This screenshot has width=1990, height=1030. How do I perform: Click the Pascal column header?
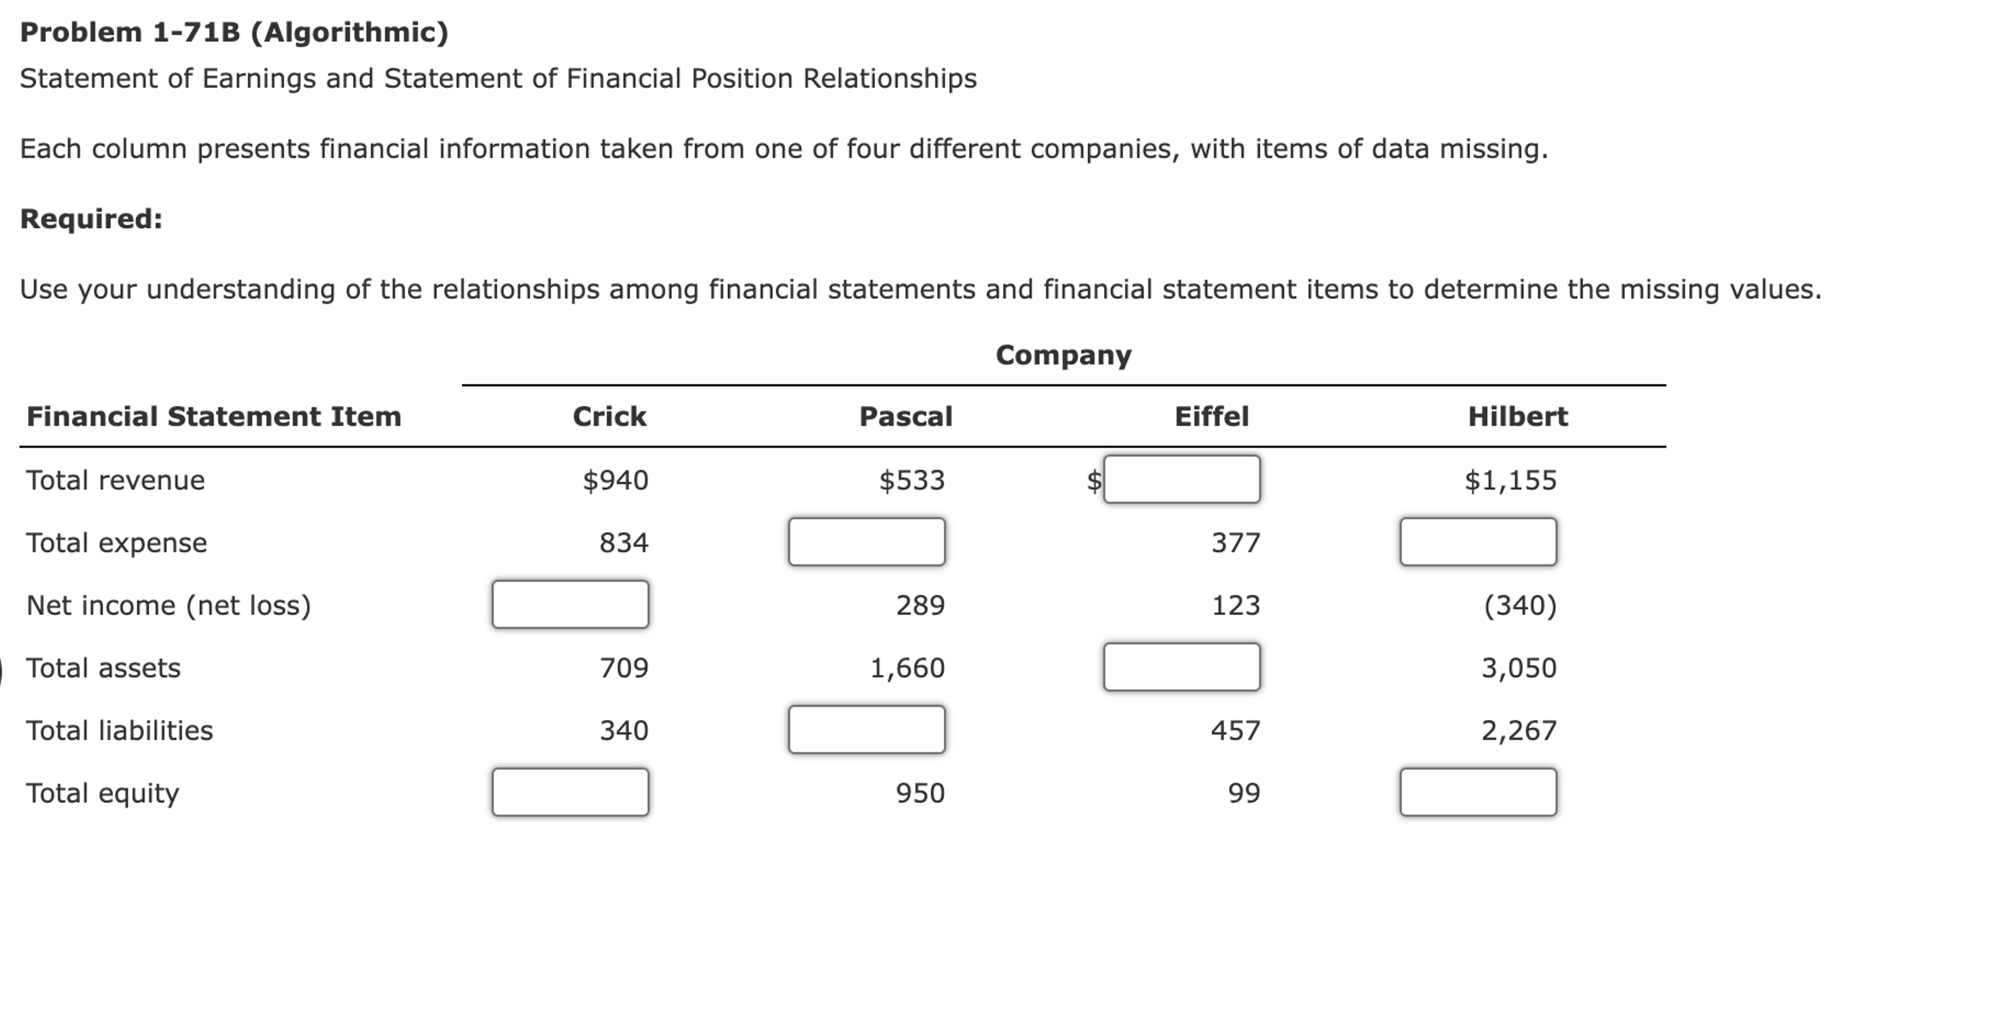tap(905, 417)
